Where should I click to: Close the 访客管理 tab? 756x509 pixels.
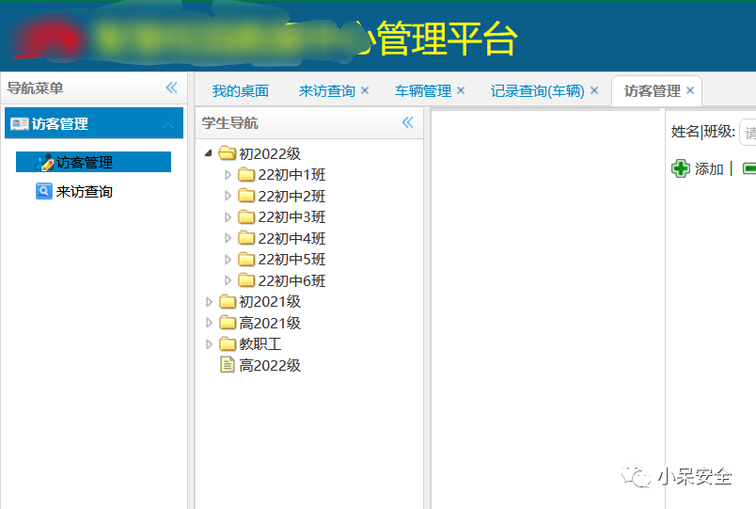(690, 90)
